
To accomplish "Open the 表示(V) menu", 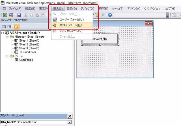I will tap(44, 9).
